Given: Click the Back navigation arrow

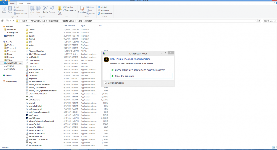Looking at the screenshot, I should (3, 21).
